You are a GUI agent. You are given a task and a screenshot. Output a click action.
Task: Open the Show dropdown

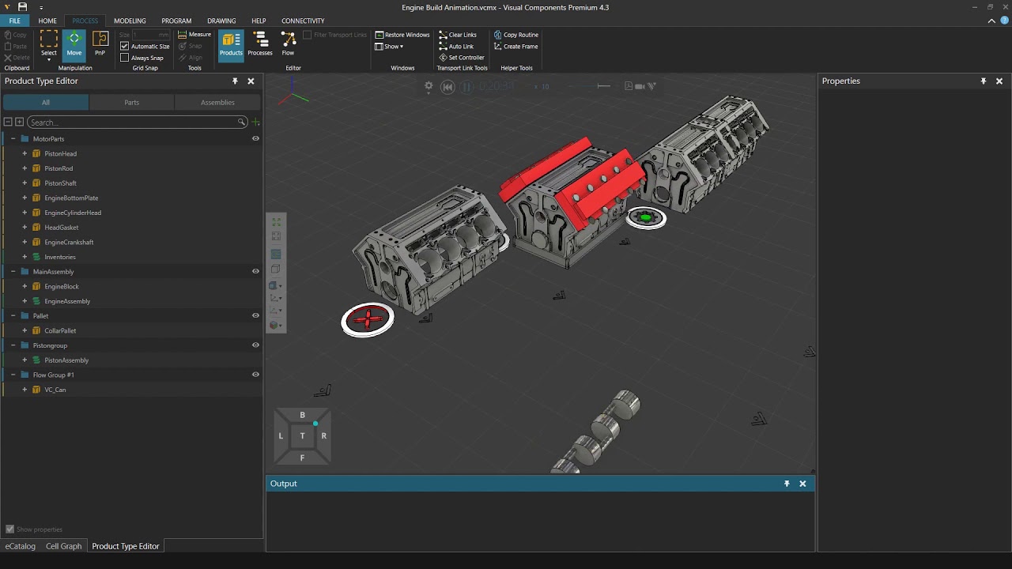pyautogui.click(x=389, y=47)
